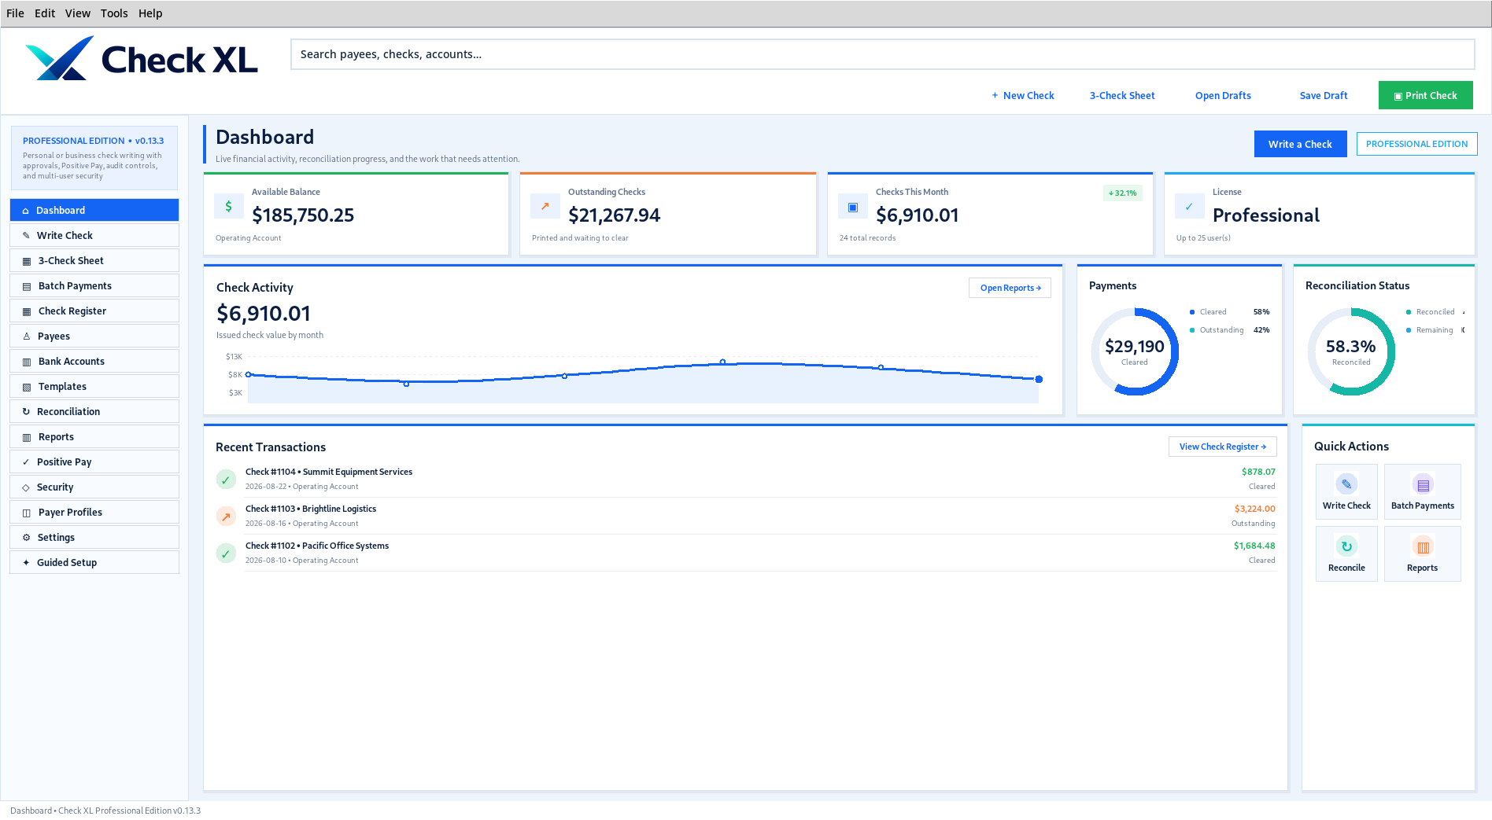Go to Reconciliation in the sidebar
This screenshot has height=820, width=1492.
[x=94, y=411]
